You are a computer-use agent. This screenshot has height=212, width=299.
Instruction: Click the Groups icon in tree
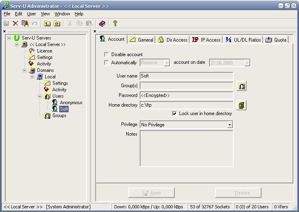pyautogui.click(x=47, y=115)
